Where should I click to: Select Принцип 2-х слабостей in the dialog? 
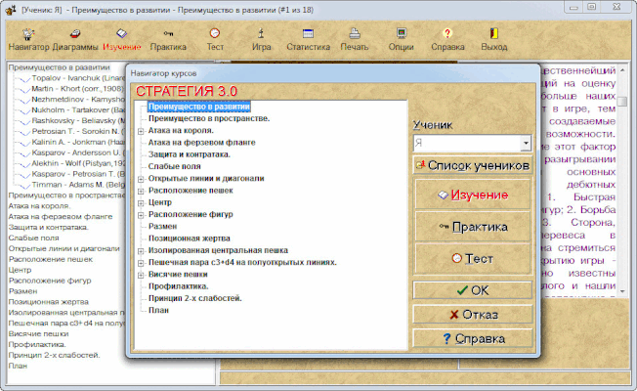[195, 298]
